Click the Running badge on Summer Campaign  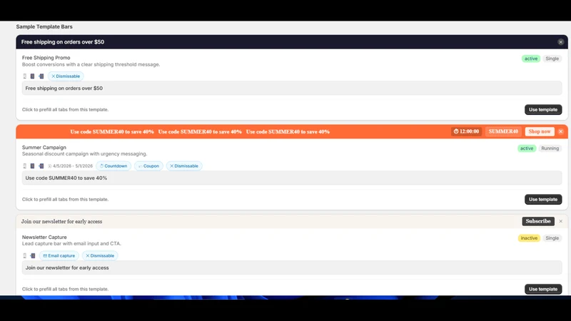(550, 148)
